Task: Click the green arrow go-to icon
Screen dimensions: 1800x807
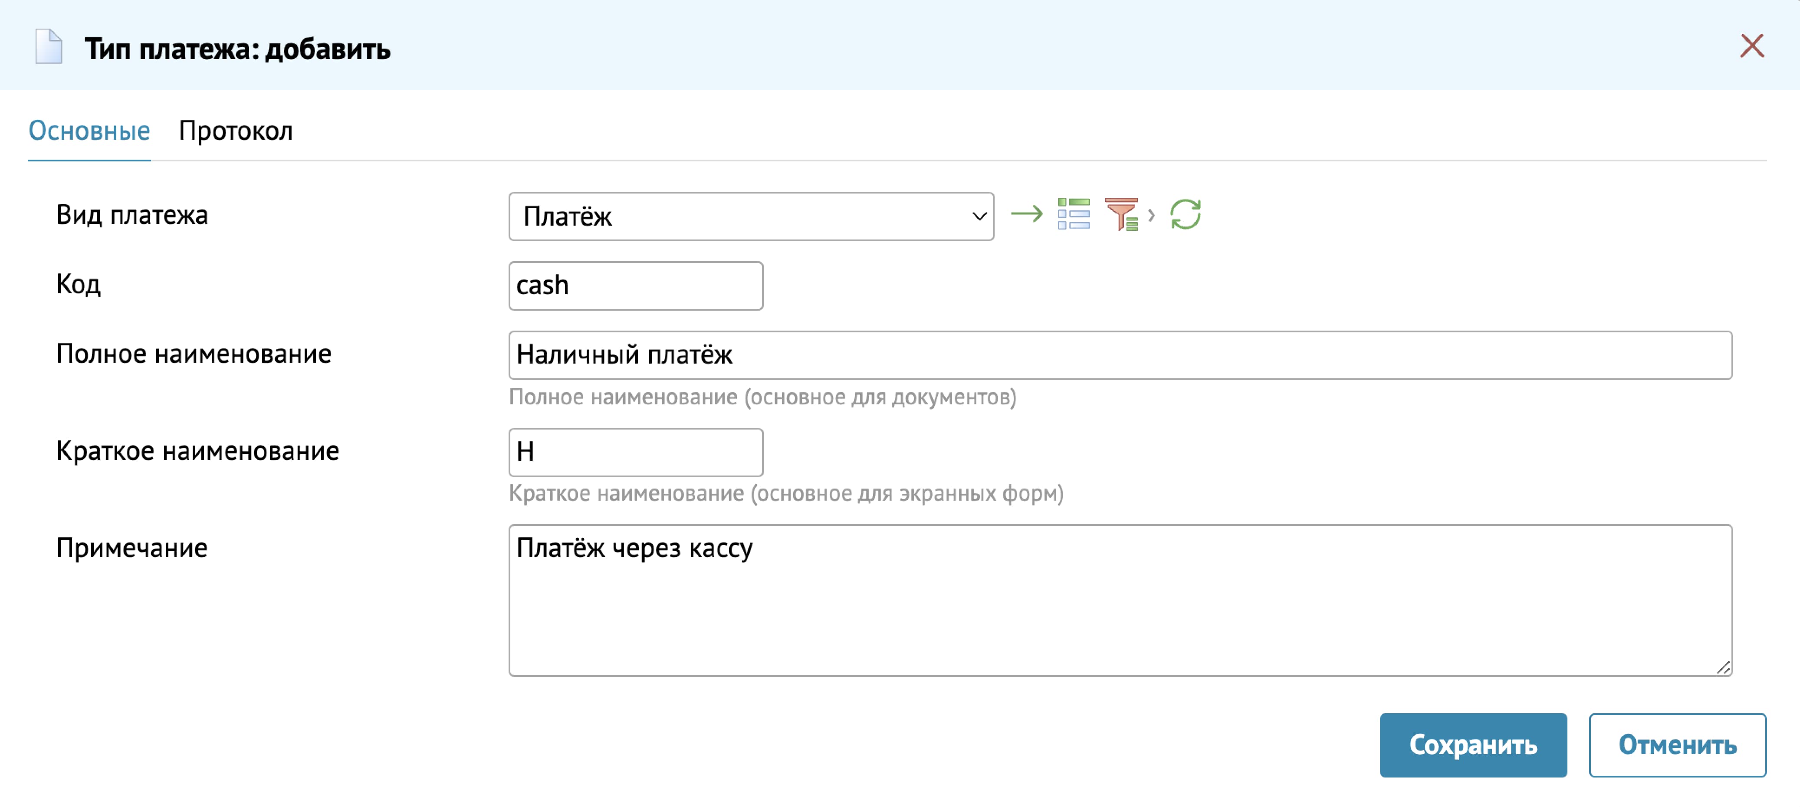Action: 1026,214
